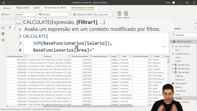Viewport: 197px width, 111px height.
Task: Cancel the formula with the X icon
Action: point(10,27)
